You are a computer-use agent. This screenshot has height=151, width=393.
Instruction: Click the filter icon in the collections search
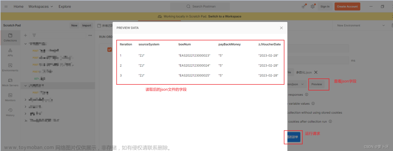[x=34, y=35]
